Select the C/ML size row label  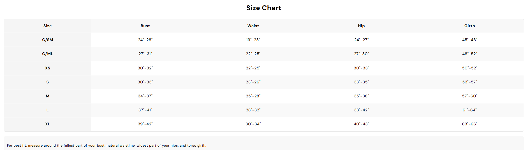48,54
